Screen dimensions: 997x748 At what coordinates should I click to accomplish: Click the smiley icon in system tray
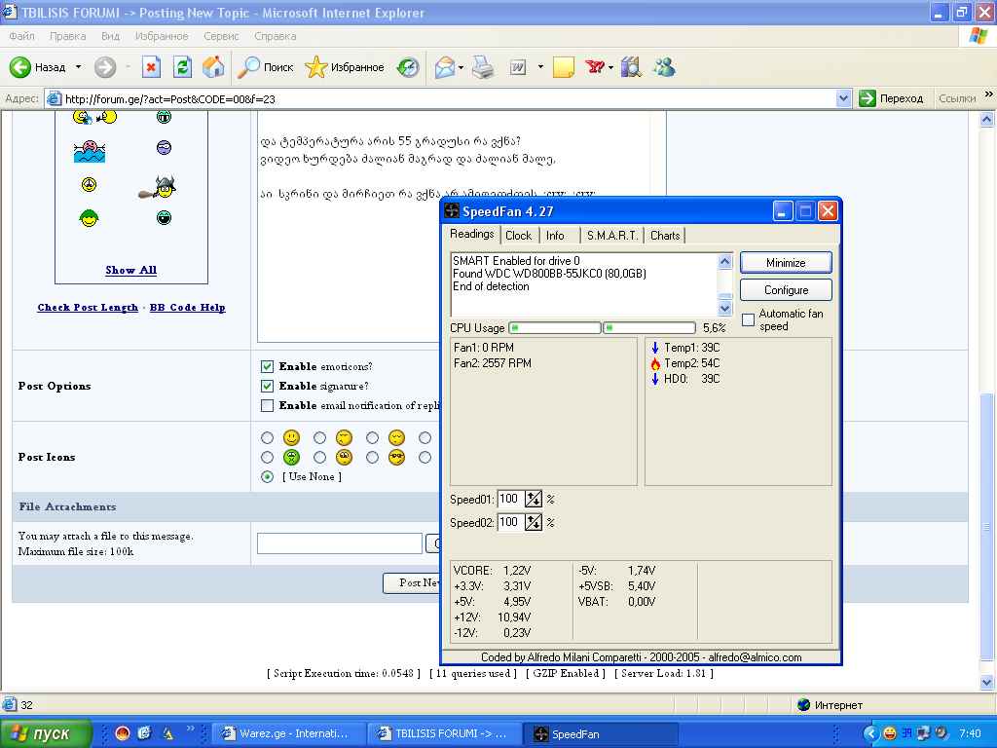(x=890, y=733)
